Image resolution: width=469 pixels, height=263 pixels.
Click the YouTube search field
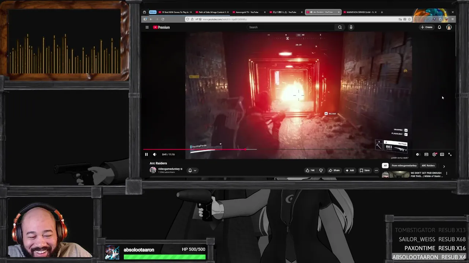point(291,27)
